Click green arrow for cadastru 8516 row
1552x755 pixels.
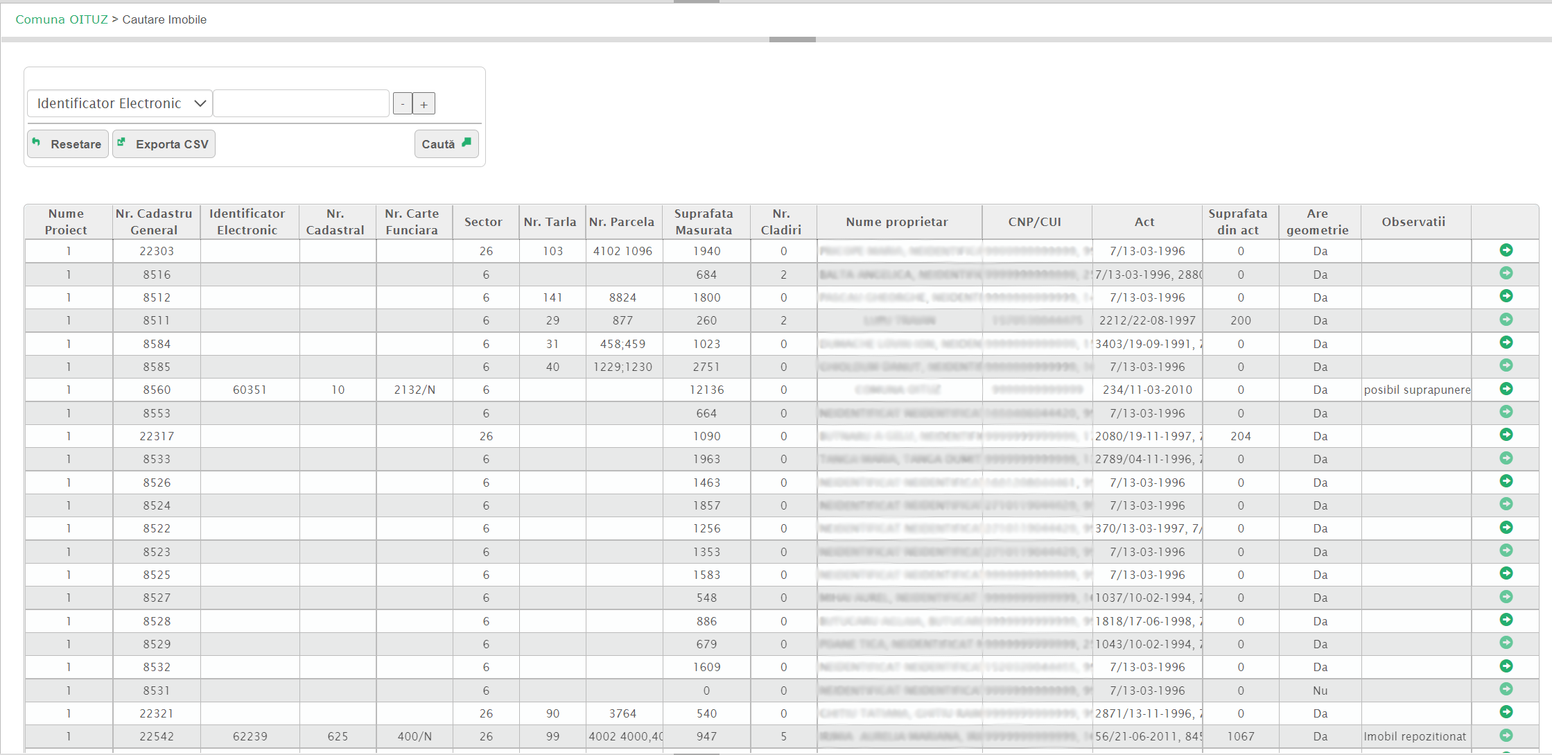click(1506, 273)
